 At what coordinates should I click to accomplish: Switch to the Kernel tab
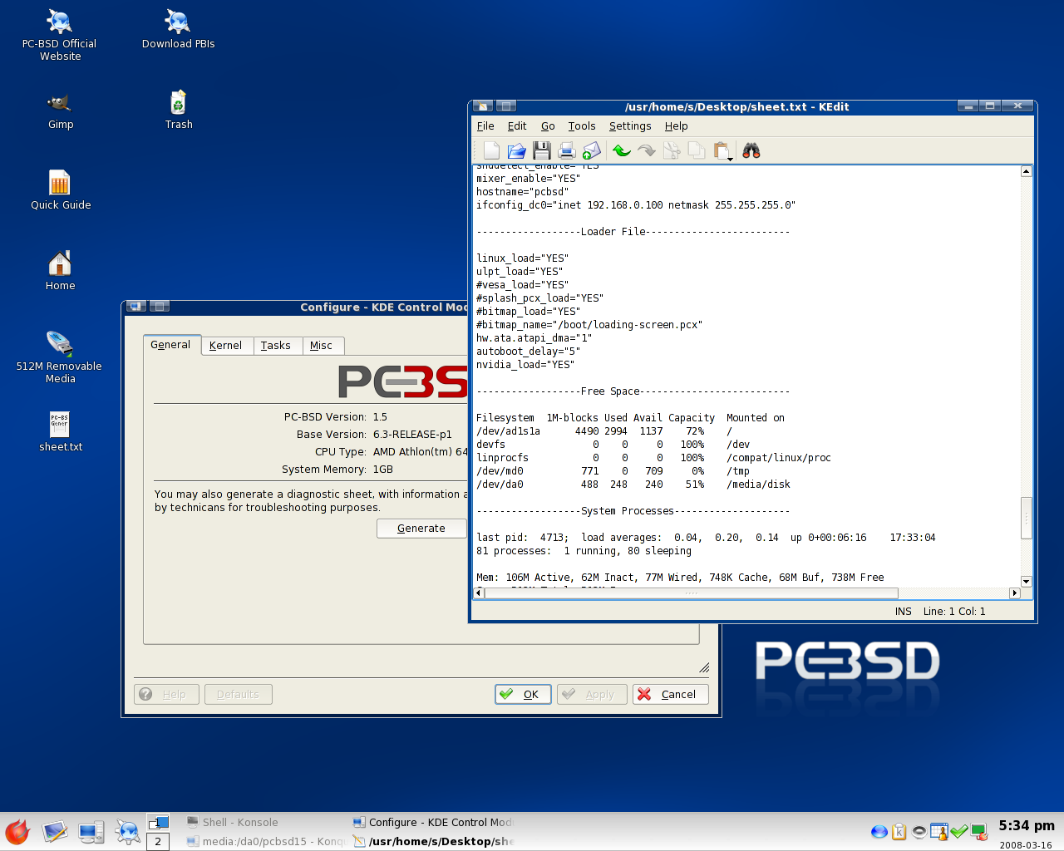point(225,346)
